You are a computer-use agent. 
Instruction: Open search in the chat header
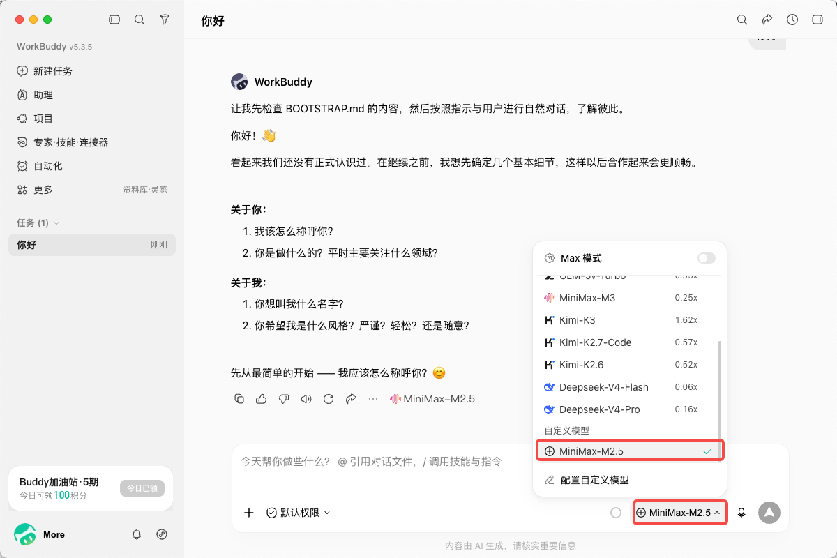coord(742,20)
